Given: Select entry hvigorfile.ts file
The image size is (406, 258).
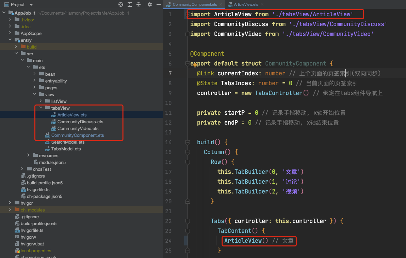Looking at the screenshot, I should point(38,189).
